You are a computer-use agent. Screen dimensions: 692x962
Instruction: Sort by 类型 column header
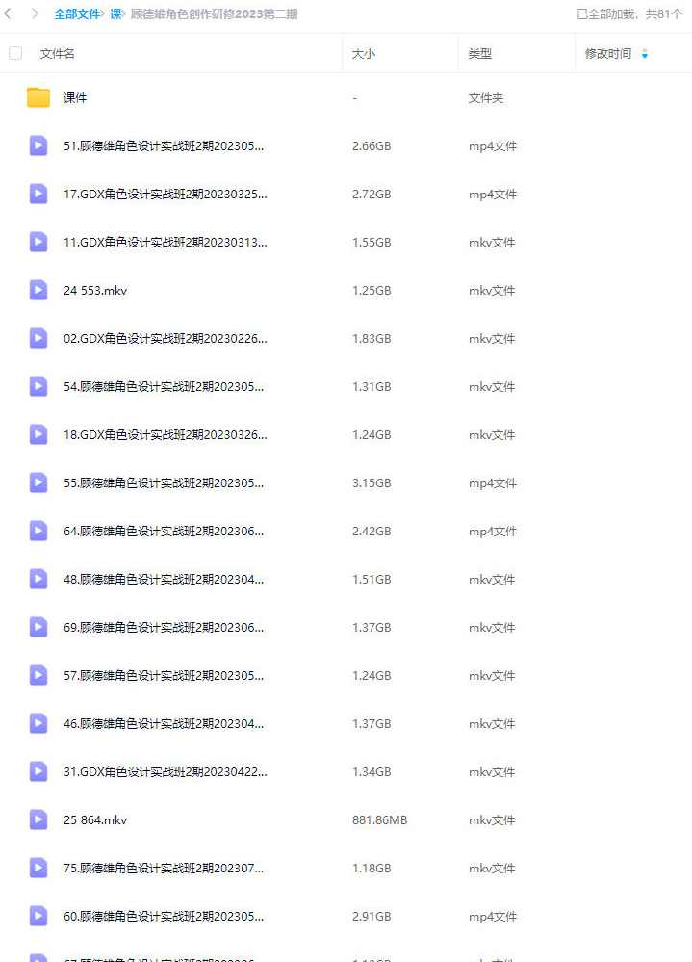480,53
